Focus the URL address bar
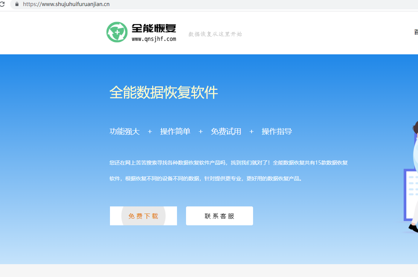Image resolution: width=418 pixels, height=277 pixels. [151, 4]
